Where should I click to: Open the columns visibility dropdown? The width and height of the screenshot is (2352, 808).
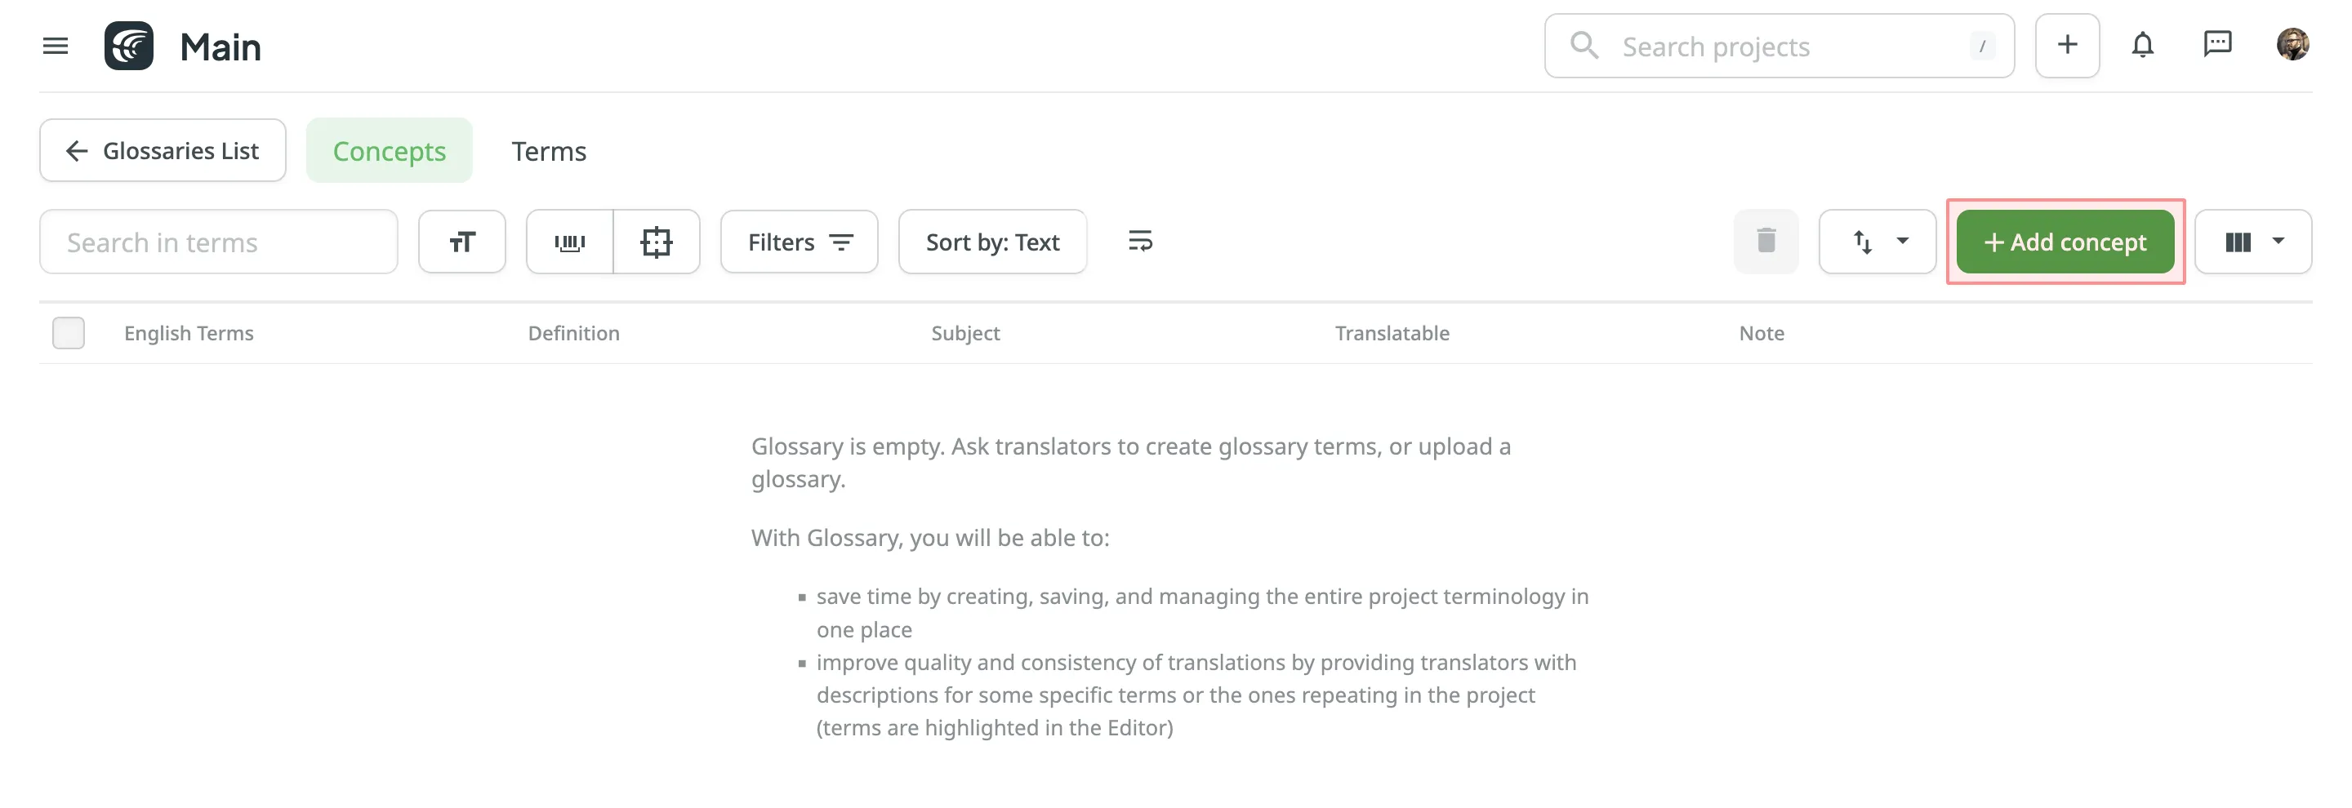coord(2252,242)
